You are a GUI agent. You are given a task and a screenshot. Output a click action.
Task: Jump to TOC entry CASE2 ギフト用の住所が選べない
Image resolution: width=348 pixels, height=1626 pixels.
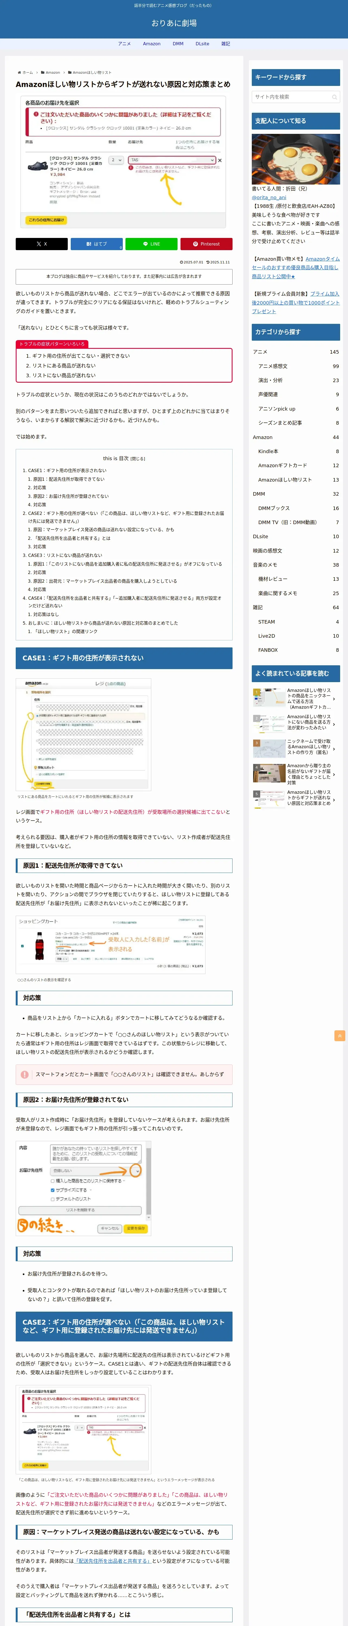[x=126, y=517]
